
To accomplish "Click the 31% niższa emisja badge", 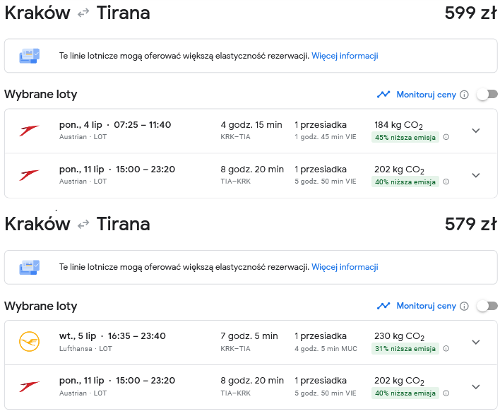I will (x=405, y=349).
